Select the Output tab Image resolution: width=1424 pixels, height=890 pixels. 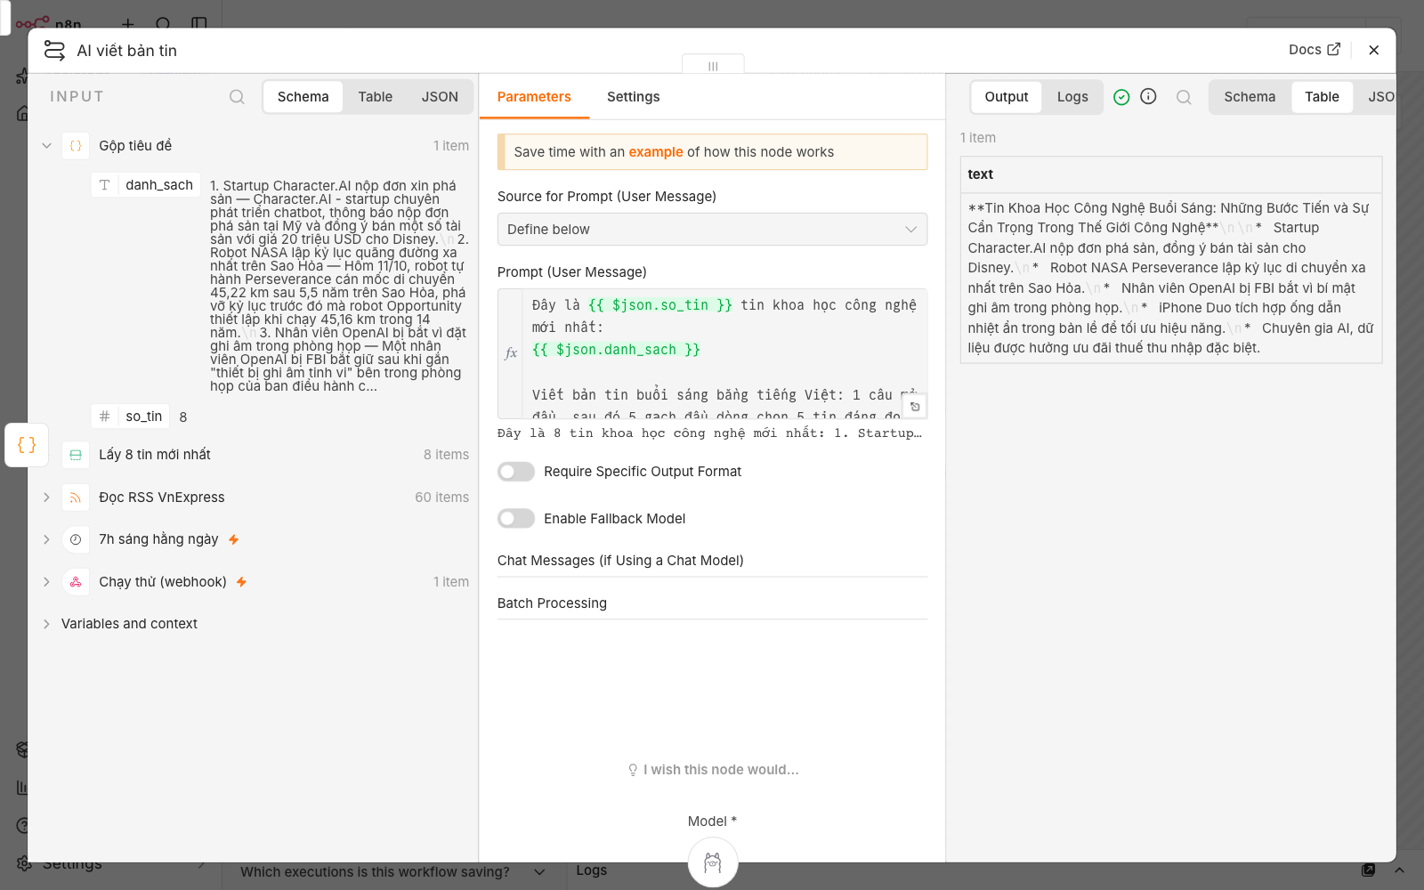1007,97
